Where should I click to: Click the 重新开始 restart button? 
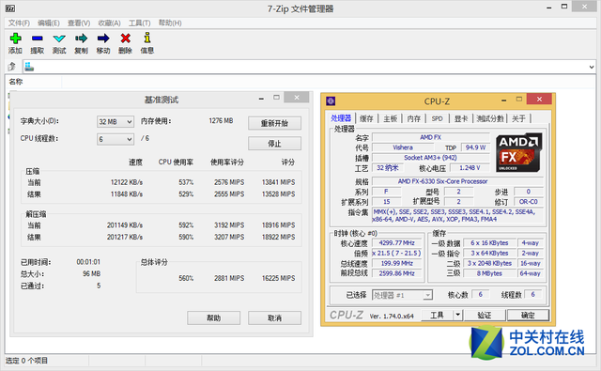point(274,123)
